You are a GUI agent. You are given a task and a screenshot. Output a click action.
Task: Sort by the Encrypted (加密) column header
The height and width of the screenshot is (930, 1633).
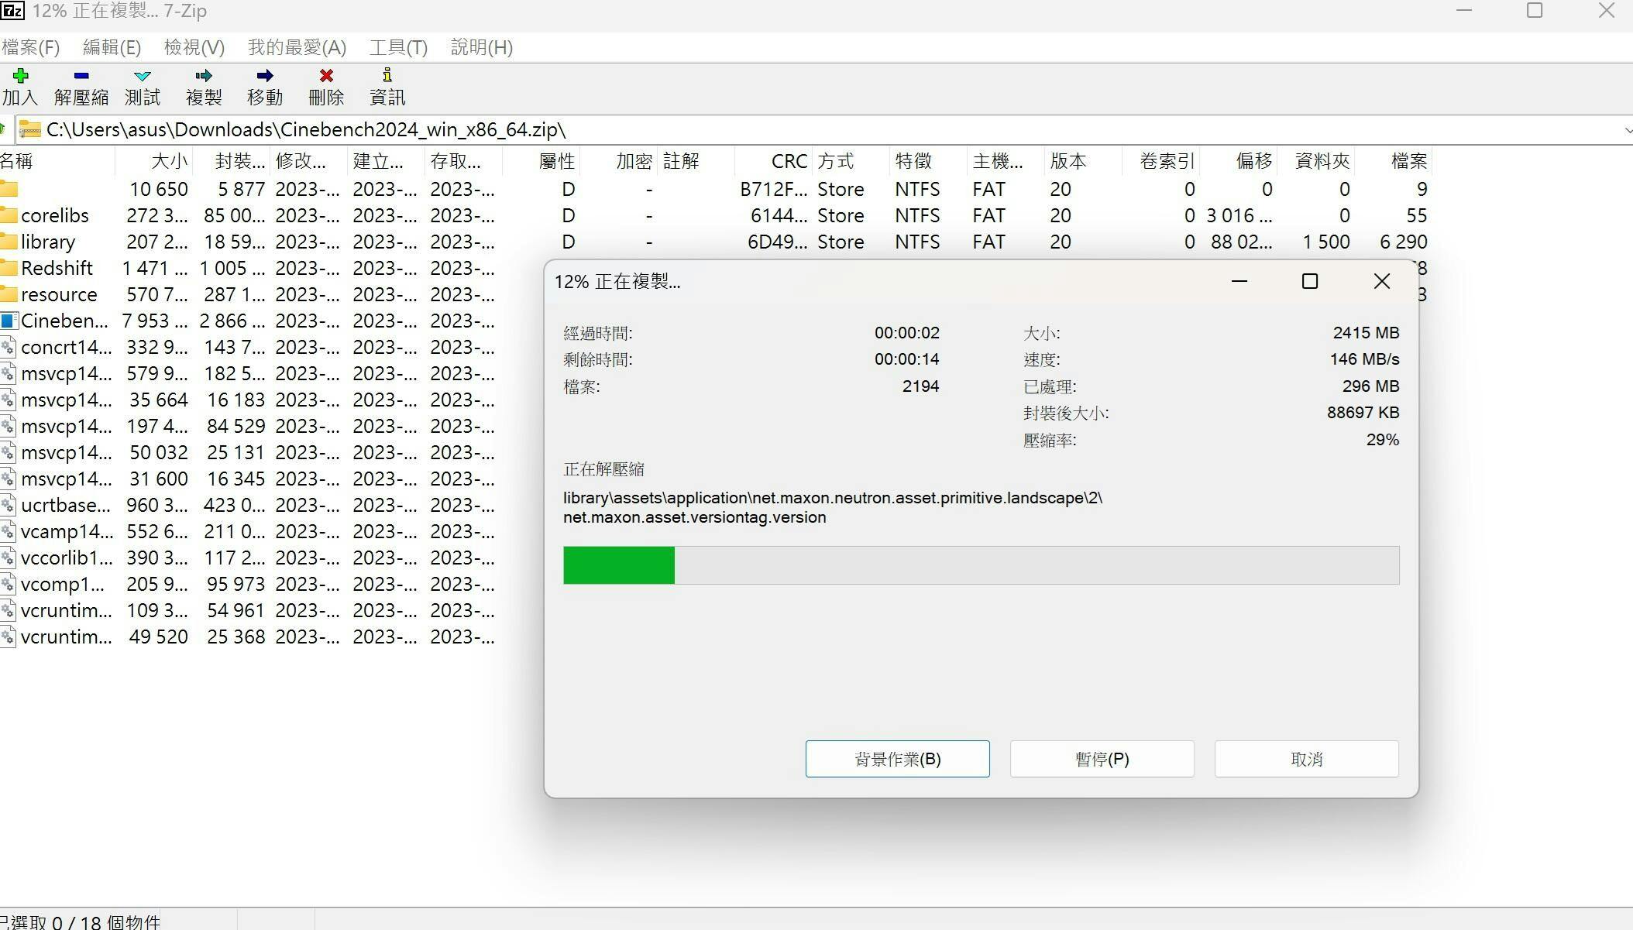click(x=618, y=161)
